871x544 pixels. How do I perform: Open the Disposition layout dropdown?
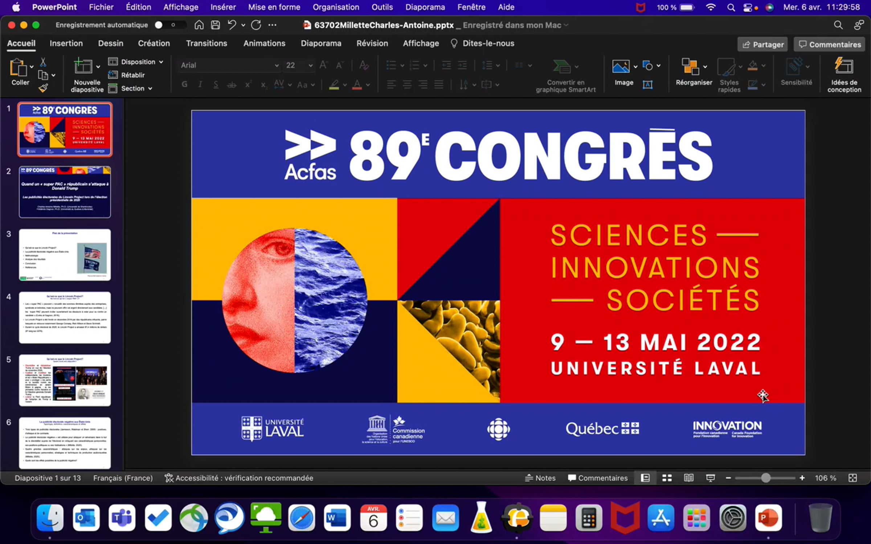coord(136,62)
